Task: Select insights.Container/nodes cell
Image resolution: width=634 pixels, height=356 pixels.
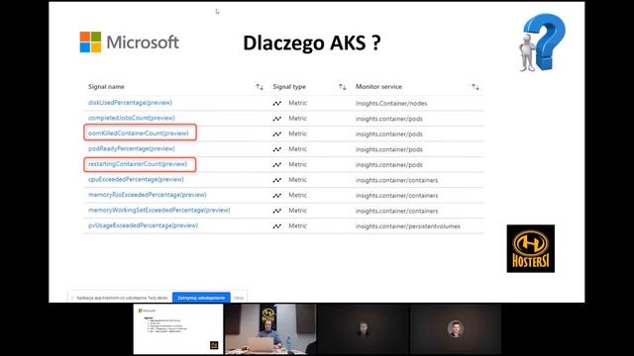Action: coord(391,103)
